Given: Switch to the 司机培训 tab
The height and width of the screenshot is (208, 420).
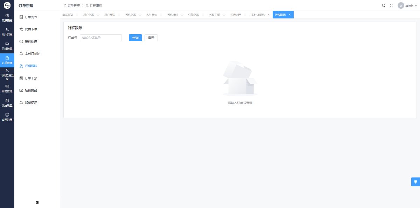Looking at the screenshot, I should click(x=173, y=15).
